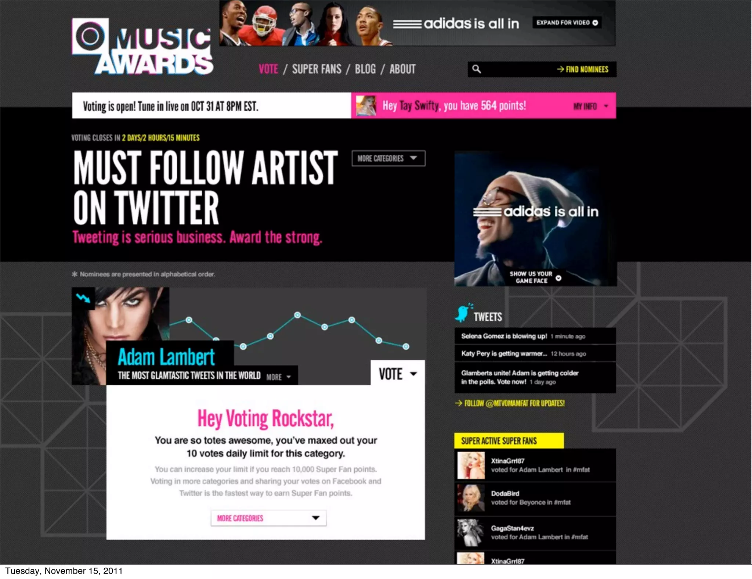Click the trending-down arrow on Adam Lambert's photo
Screen dimensions: 752x579
[x=83, y=298]
